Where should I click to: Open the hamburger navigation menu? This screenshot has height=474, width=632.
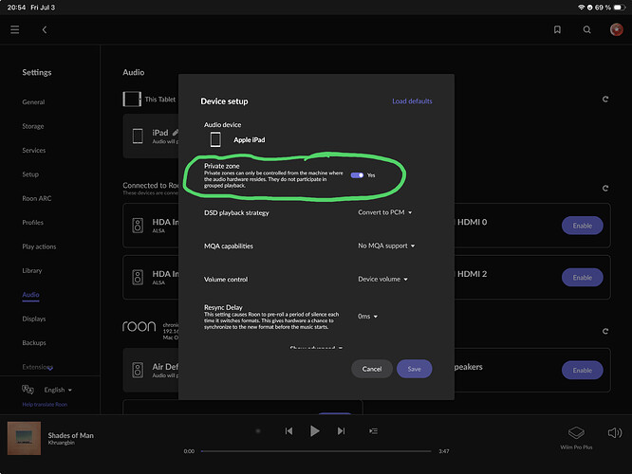(x=15, y=29)
